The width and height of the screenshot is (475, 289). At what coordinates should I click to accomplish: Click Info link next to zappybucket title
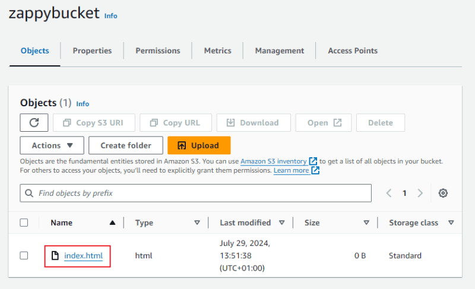[x=110, y=16]
